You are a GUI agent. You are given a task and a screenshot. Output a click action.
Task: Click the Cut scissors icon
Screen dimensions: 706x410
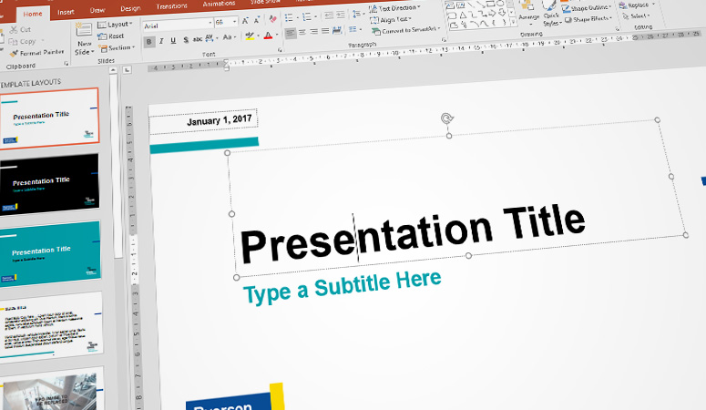tap(13, 29)
